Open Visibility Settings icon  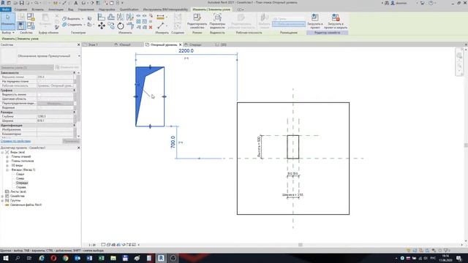[x=217, y=18]
